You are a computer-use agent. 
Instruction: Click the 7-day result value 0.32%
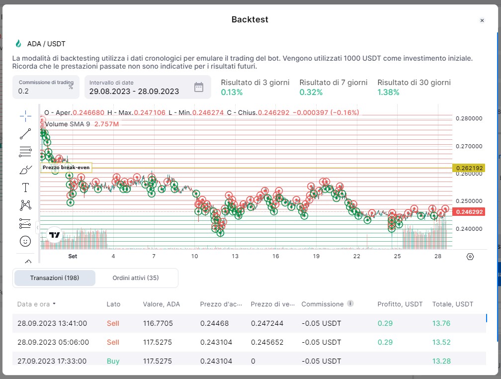click(x=311, y=93)
